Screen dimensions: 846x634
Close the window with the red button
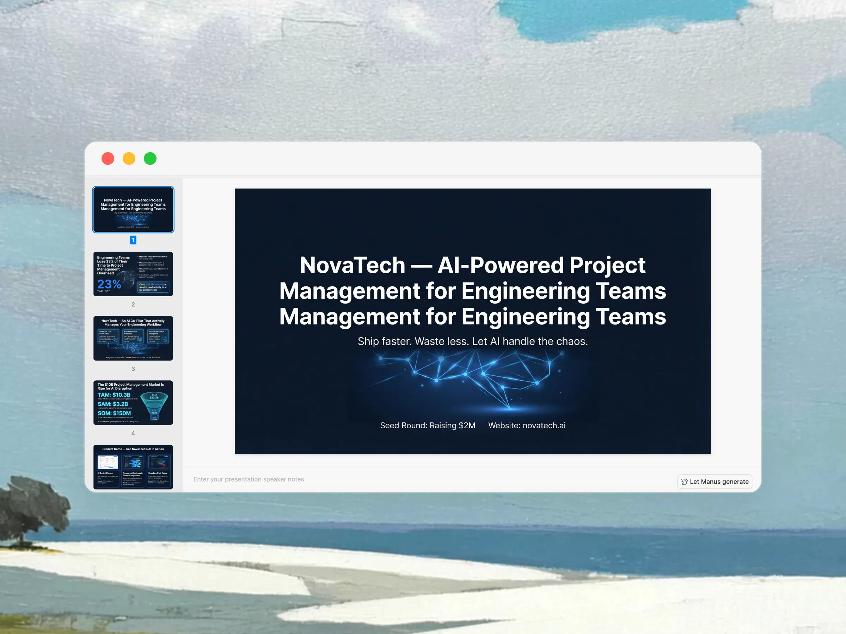click(x=108, y=158)
